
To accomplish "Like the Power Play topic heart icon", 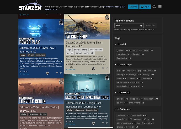I will (x=57, y=73).
